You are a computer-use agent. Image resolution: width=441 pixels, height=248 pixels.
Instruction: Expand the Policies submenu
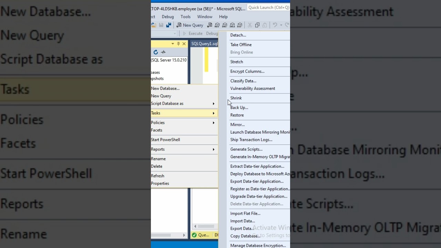click(184, 123)
